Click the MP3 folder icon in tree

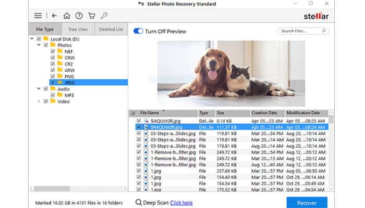[x=60, y=95]
